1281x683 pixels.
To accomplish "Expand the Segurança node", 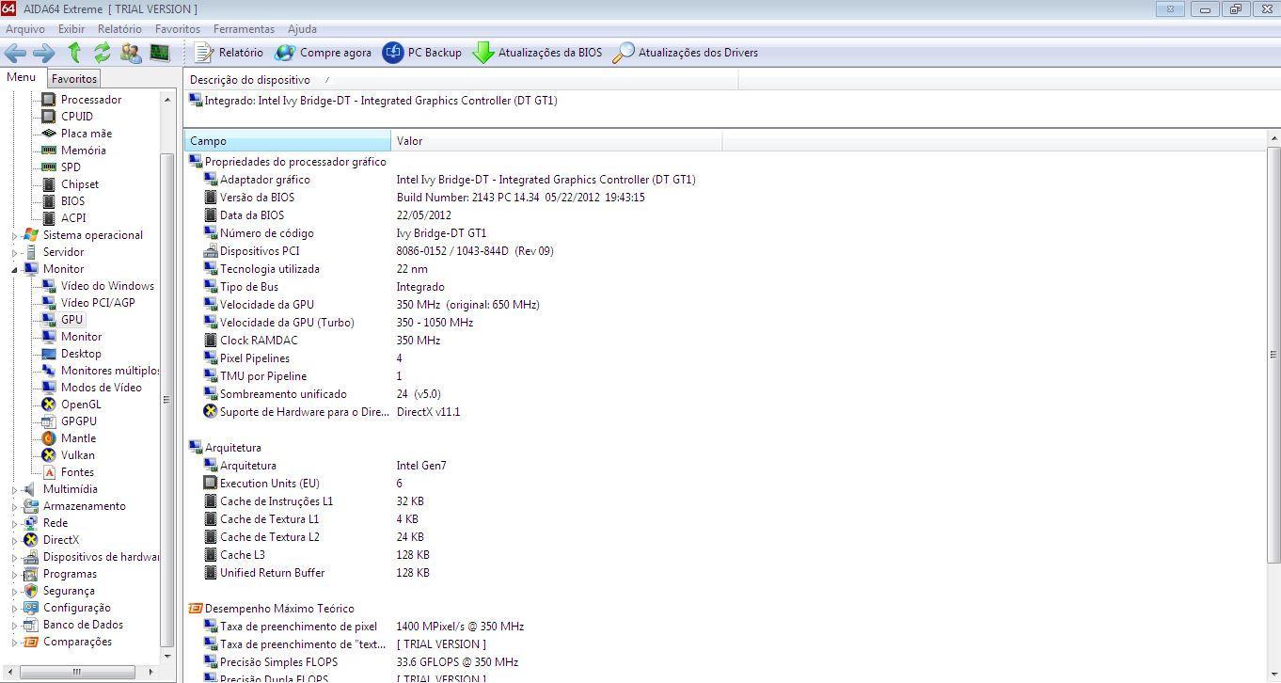I will pyautogui.click(x=14, y=591).
